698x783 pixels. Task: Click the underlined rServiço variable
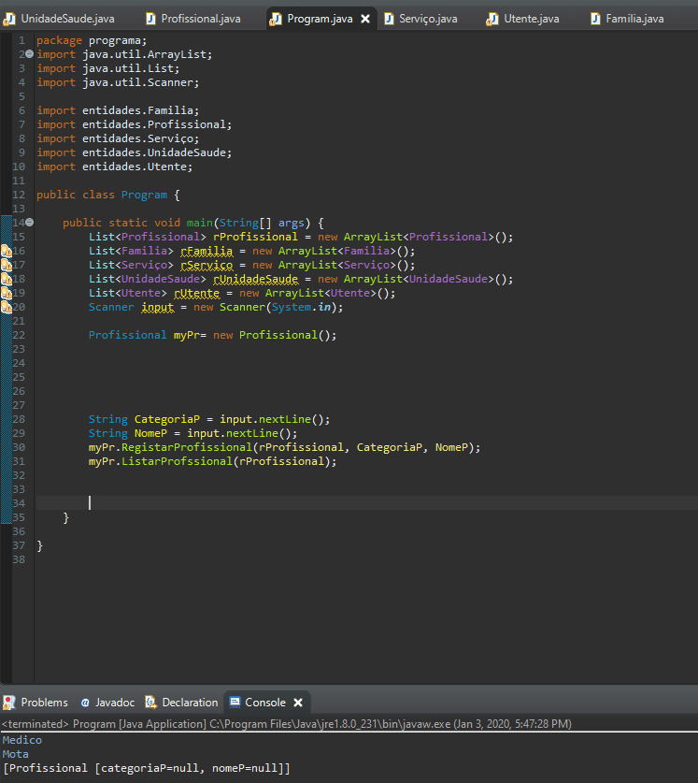(207, 265)
